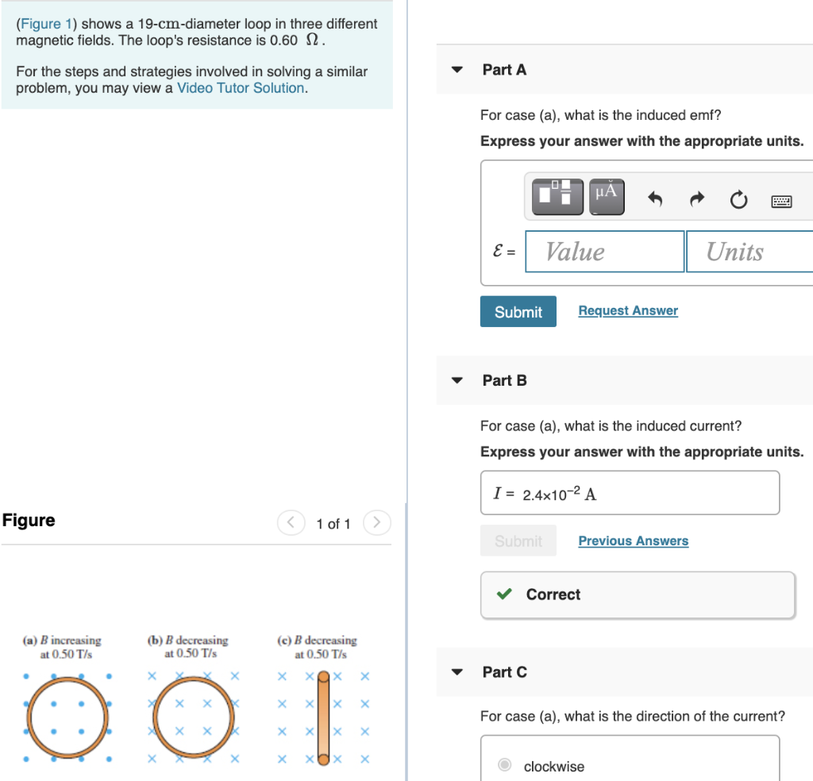Click the Units input field
Screen dimensions: 813x781
[749, 251]
